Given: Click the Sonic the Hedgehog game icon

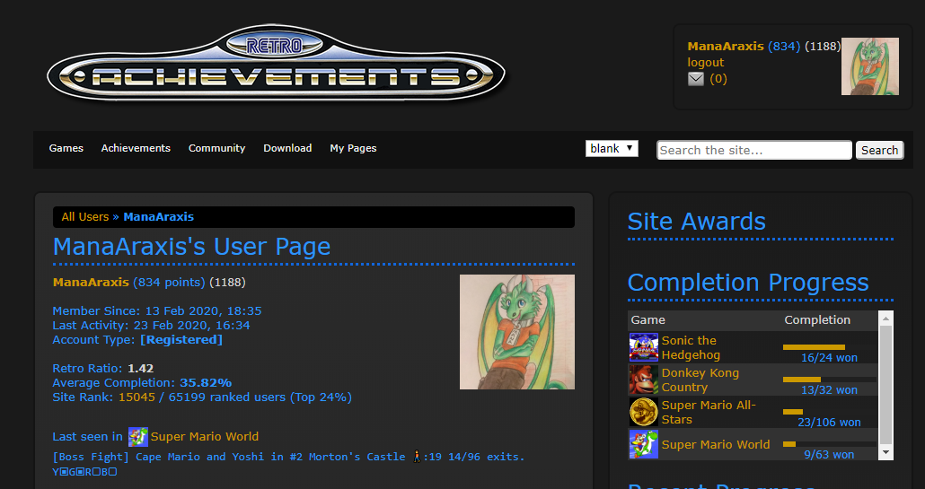Looking at the screenshot, I should [643, 347].
